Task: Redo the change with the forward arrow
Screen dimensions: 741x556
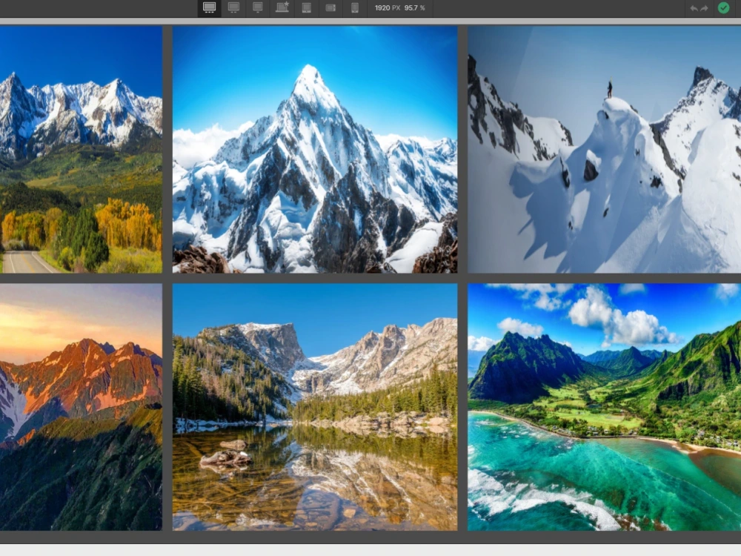Action: pyautogui.click(x=704, y=8)
